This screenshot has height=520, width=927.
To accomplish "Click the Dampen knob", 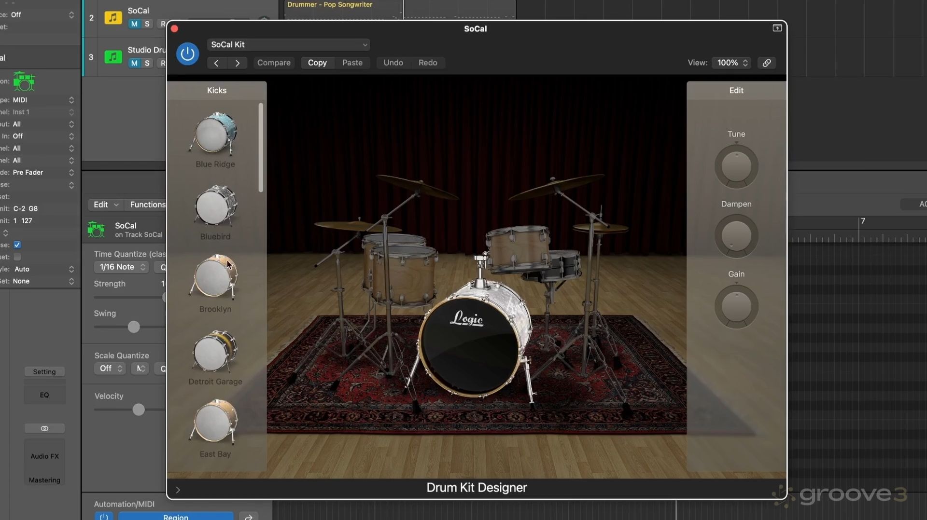I will click(x=736, y=236).
